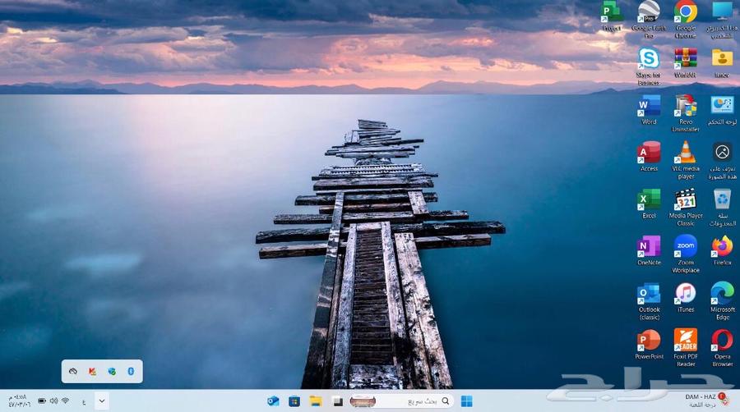
Task: Click the Bluetooth icon in tray popup
Action: click(x=131, y=372)
